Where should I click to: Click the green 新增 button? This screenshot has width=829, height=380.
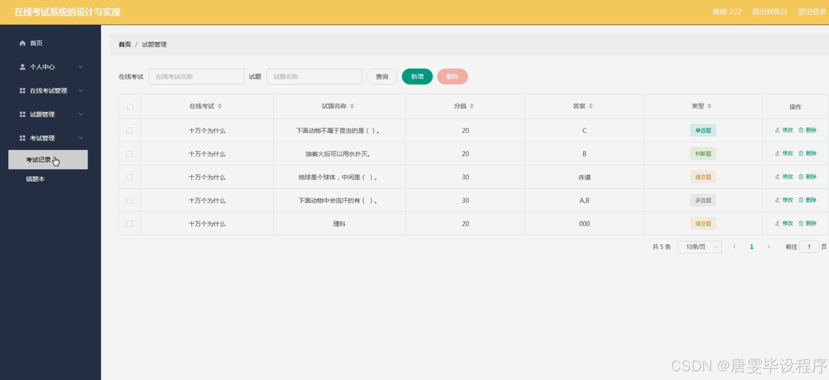[x=417, y=76]
